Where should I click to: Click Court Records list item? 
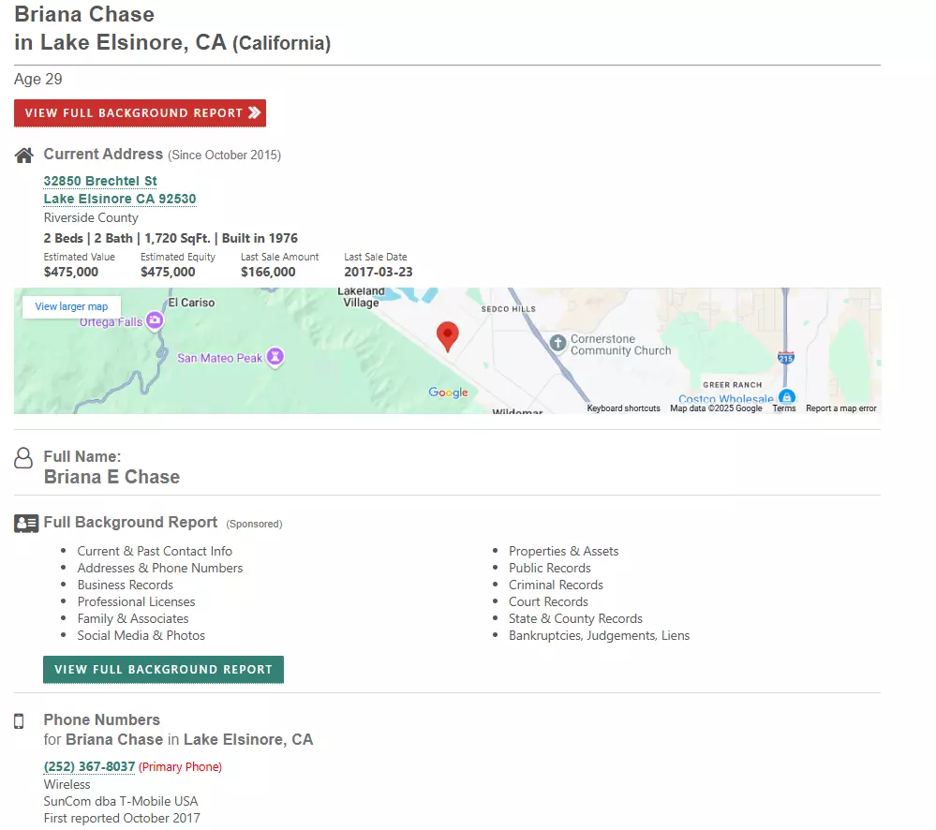tap(549, 601)
